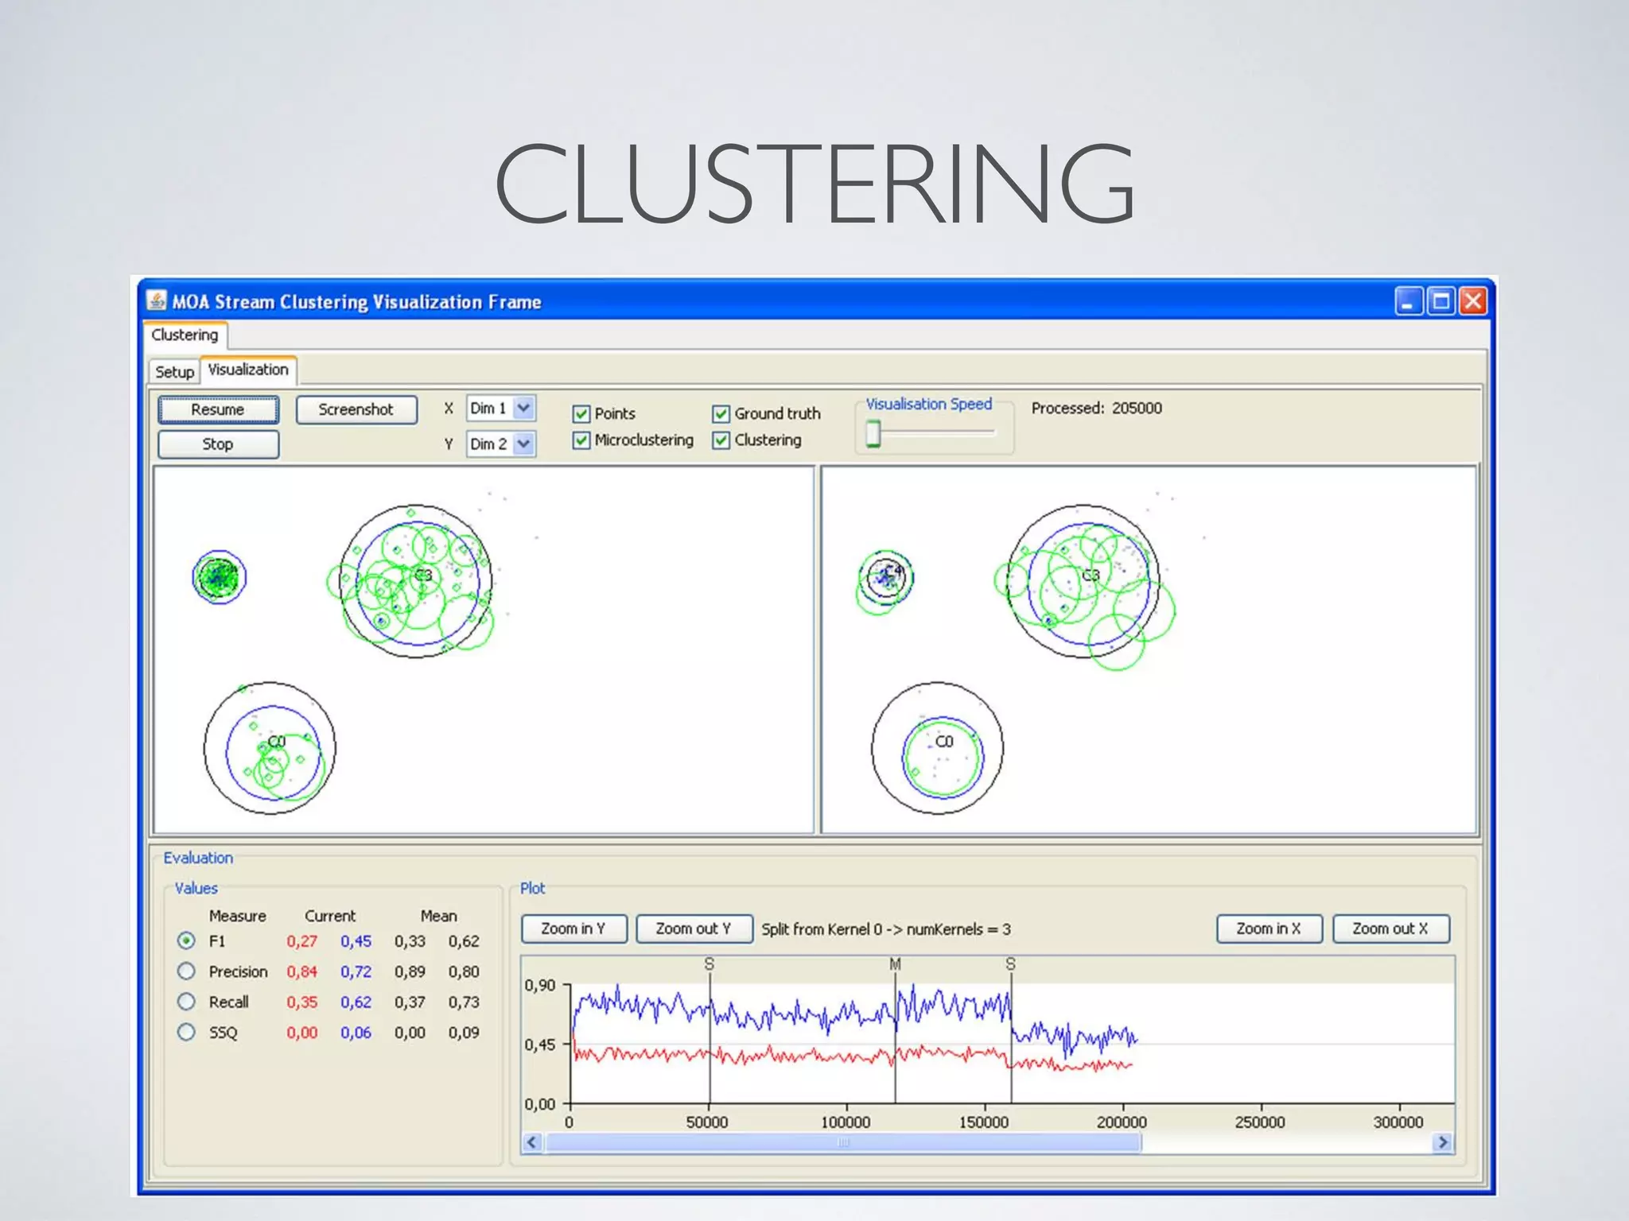The width and height of the screenshot is (1629, 1221).
Task: Click Zoom in Y button
Action: point(573,928)
